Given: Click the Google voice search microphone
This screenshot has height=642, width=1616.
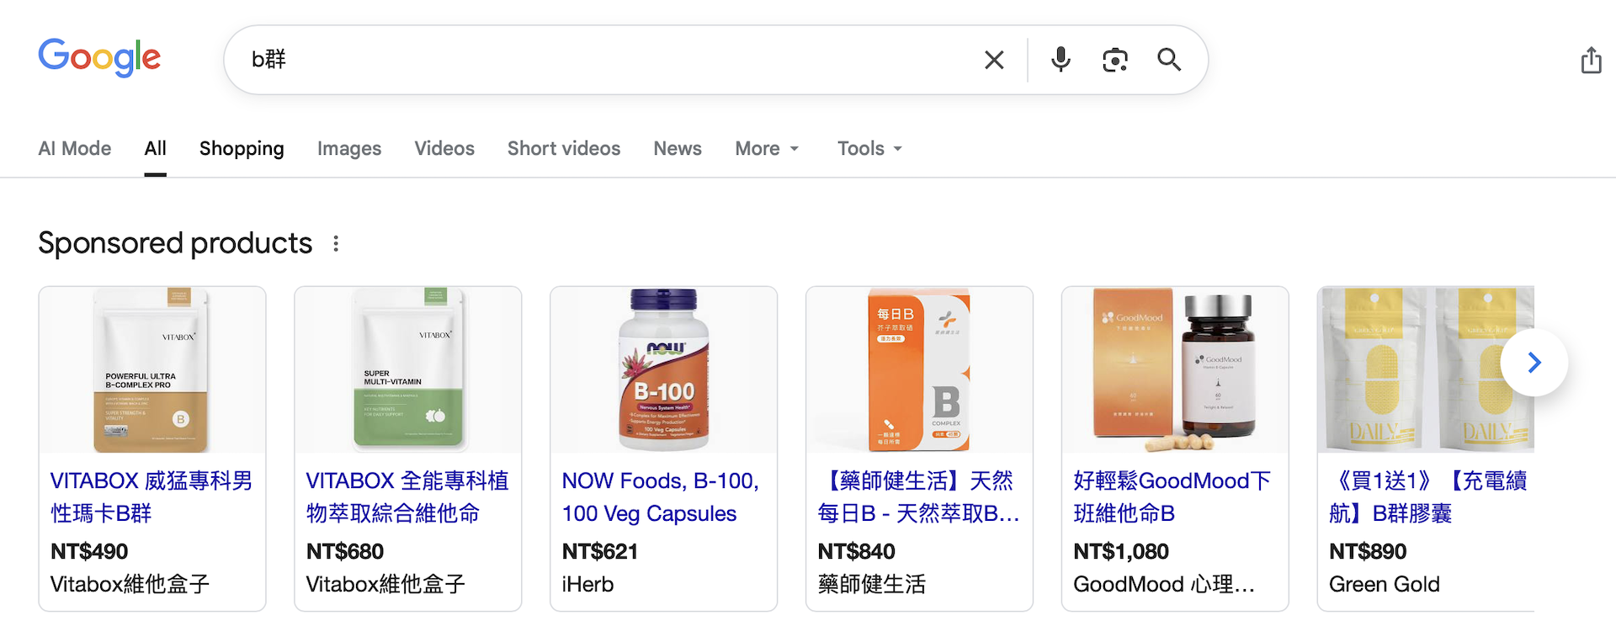Looking at the screenshot, I should point(1060,59).
